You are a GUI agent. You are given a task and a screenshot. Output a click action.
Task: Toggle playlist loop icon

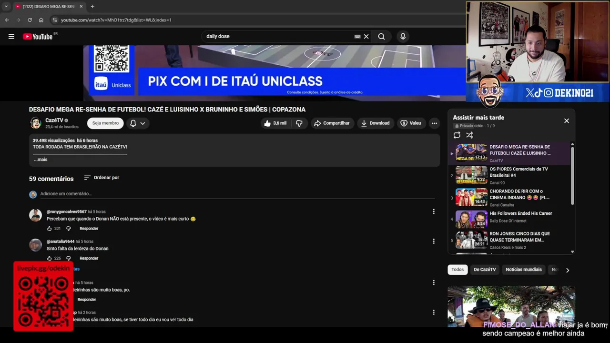click(x=457, y=135)
